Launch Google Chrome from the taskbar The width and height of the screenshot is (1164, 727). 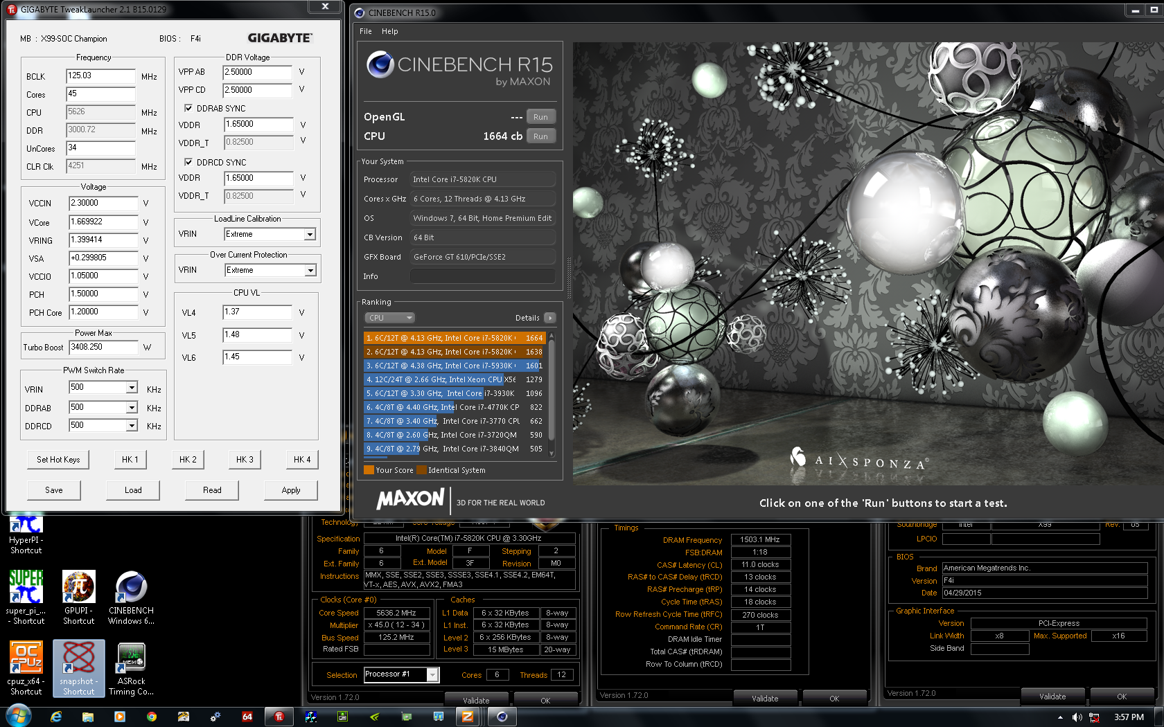click(x=152, y=717)
